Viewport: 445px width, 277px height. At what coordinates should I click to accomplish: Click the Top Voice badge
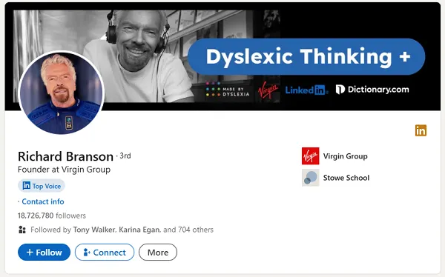coord(42,186)
